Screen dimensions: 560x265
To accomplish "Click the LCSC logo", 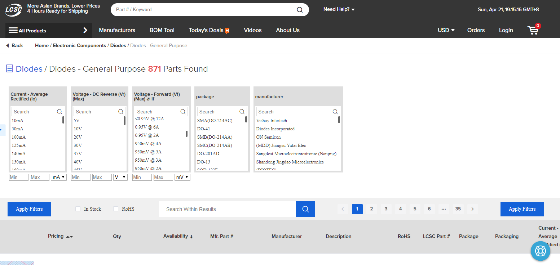I will click(x=14, y=10).
